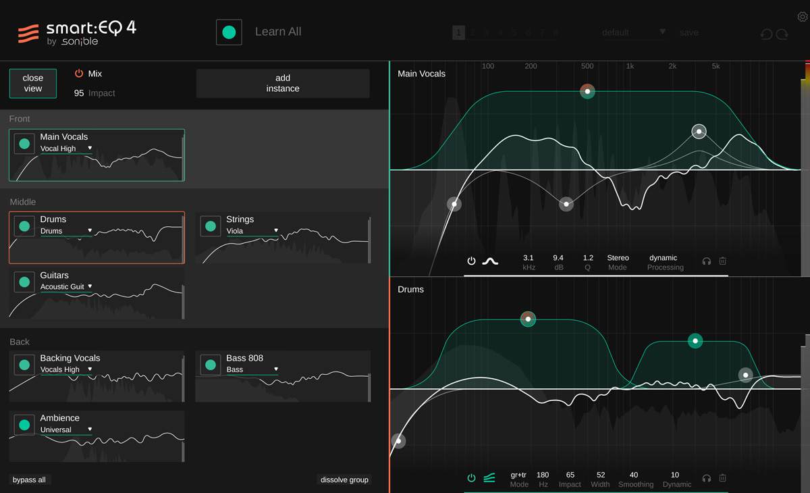810x493 pixels.
Task: Click the bell filter shape icon above kHz
Action: click(x=491, y=261)
